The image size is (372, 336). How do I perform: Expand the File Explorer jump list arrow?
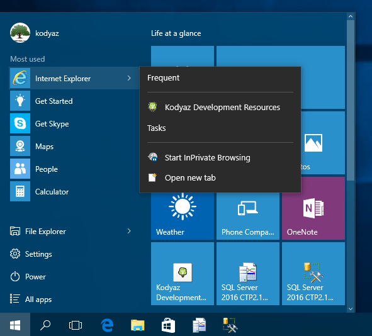129,231
